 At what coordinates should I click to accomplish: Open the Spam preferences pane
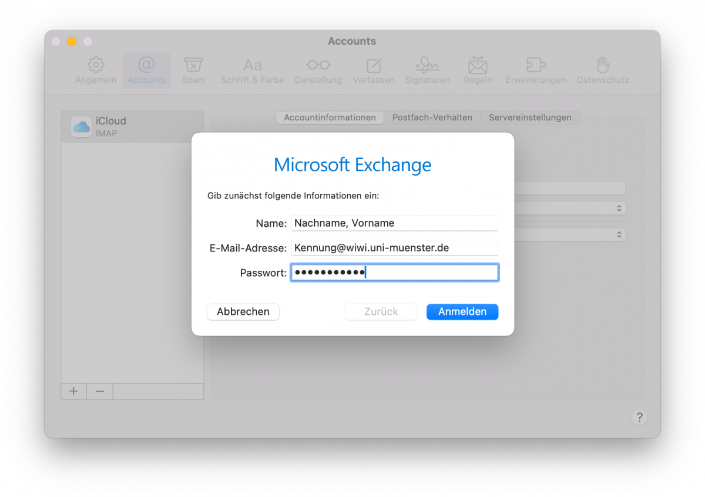(x=193, y=70)
